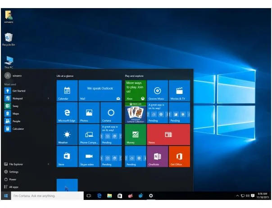Open the Money tile
This screenshot has width=272, height=208.
[x=136, y=134]
